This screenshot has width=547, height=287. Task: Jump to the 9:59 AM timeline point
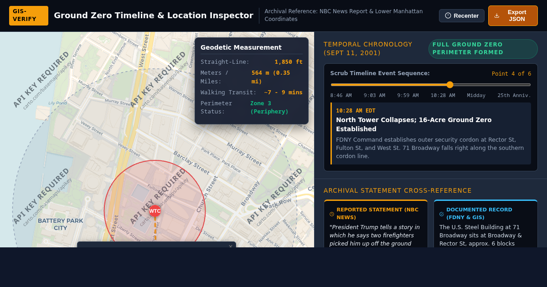pyautogui.click(x=408, y=96)
